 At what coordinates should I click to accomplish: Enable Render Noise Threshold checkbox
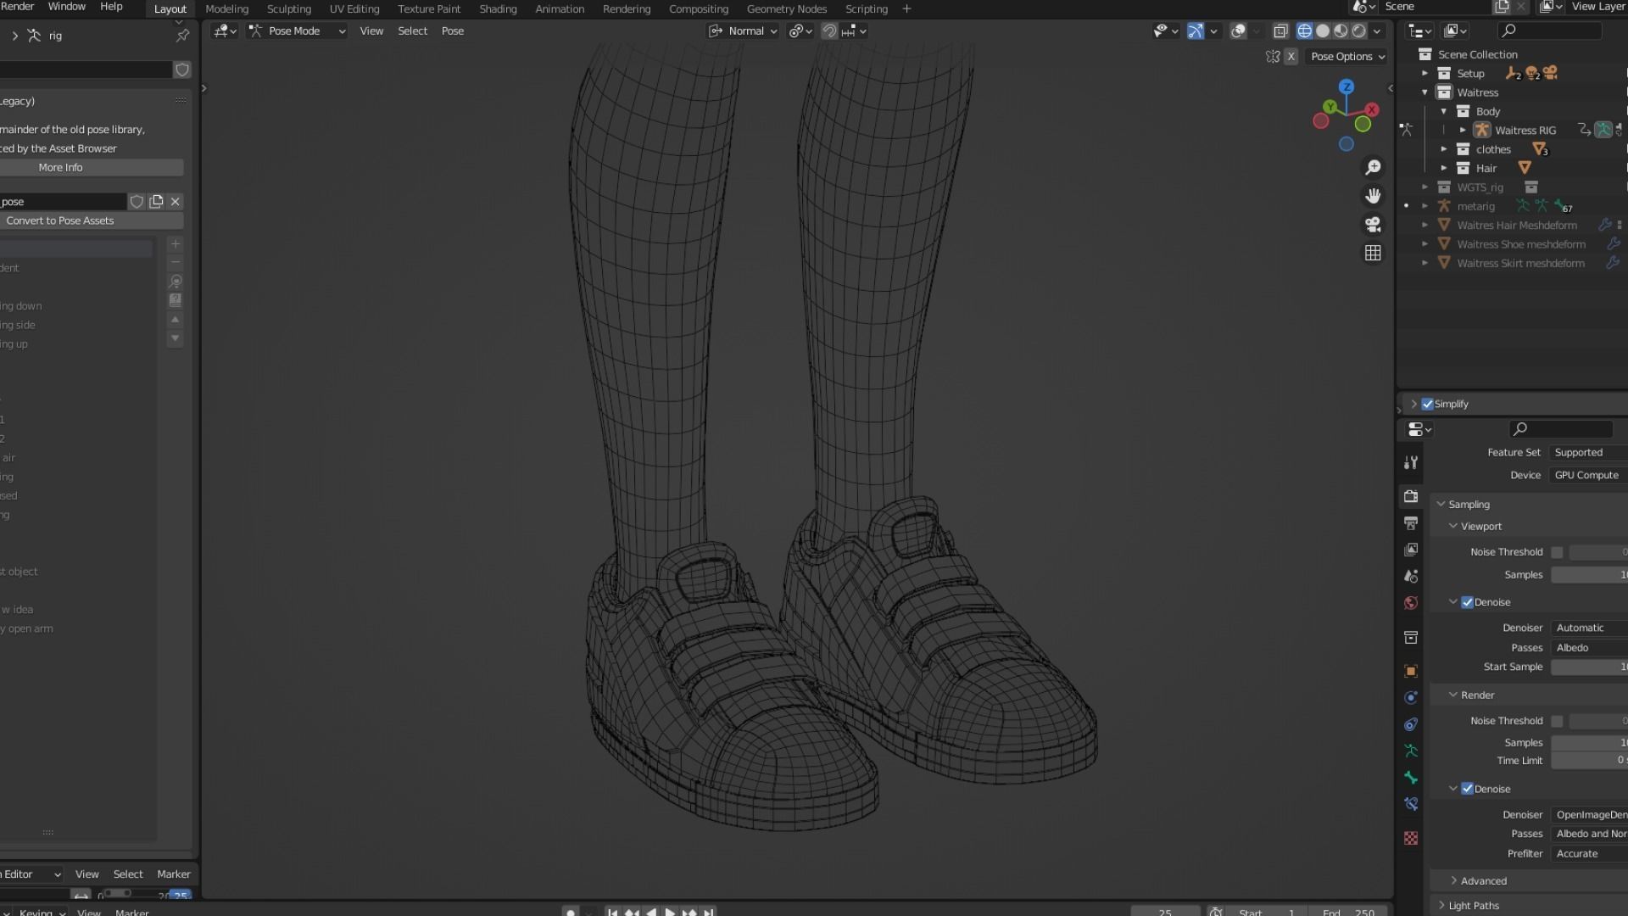(x=1557, y=721)
